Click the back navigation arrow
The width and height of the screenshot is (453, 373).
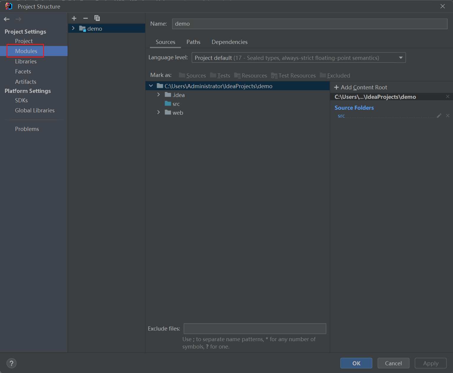point(7,19)
